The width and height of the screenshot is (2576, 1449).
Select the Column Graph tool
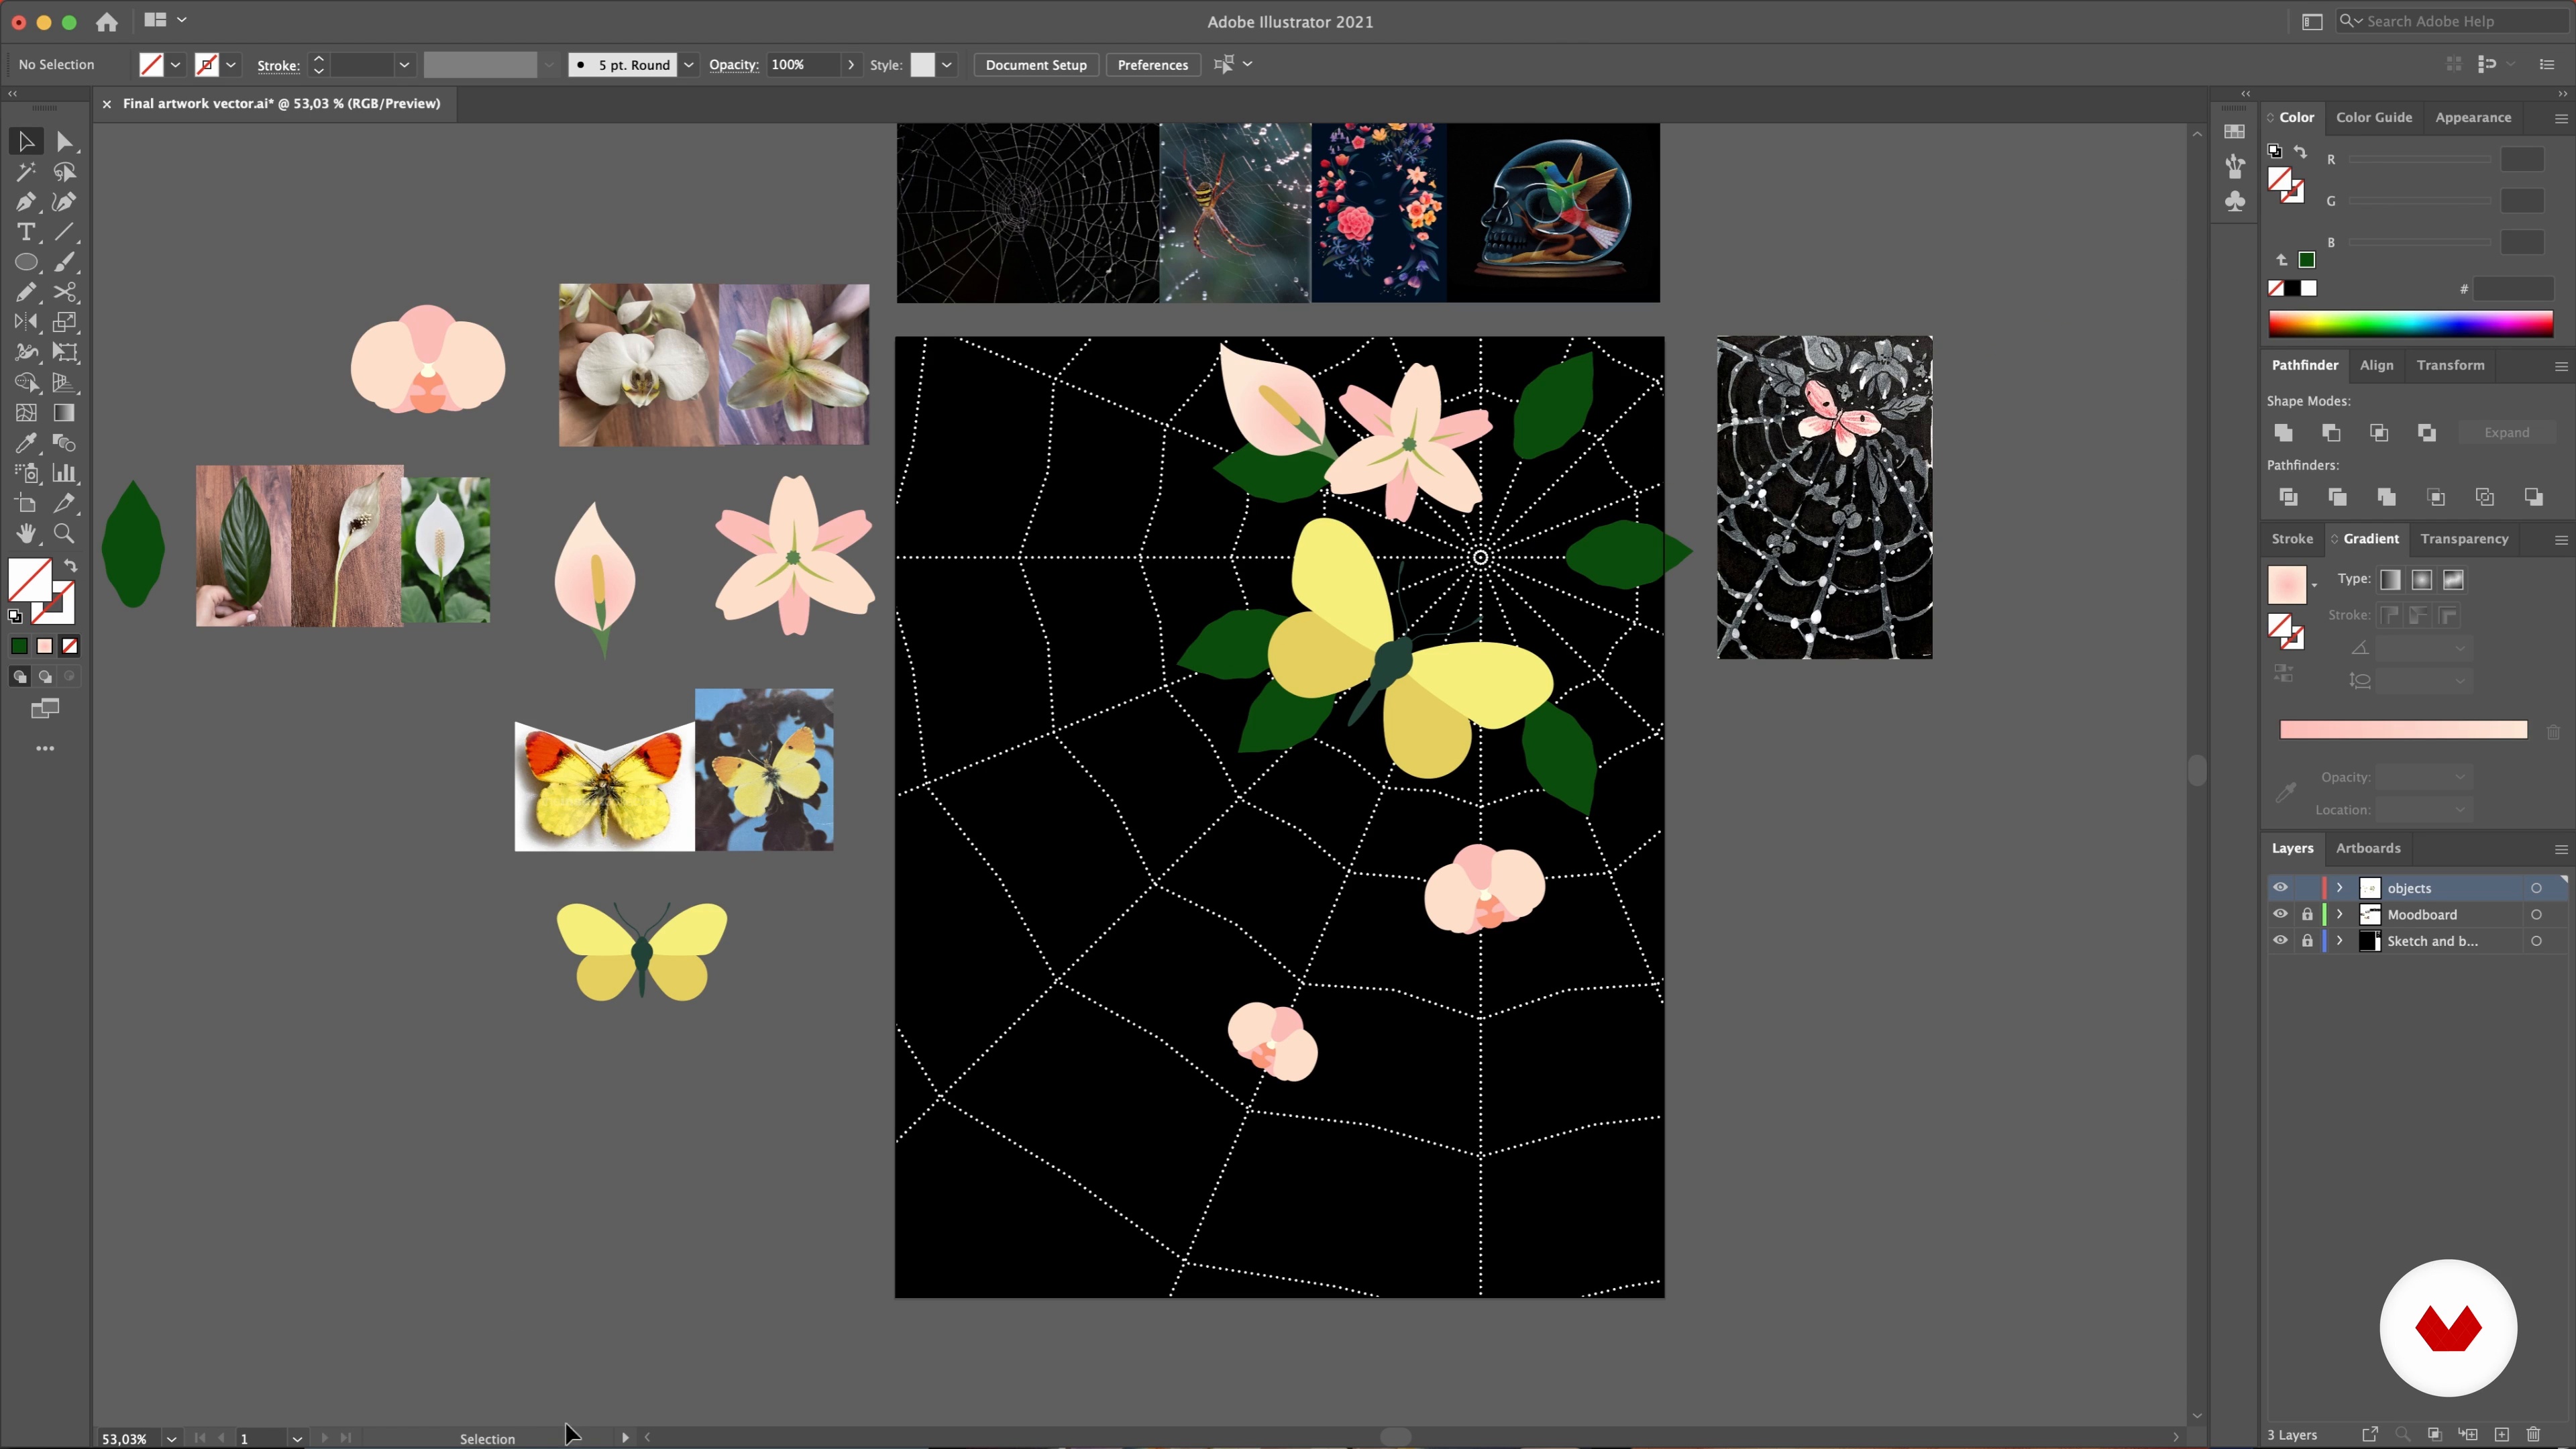point(65,473)
